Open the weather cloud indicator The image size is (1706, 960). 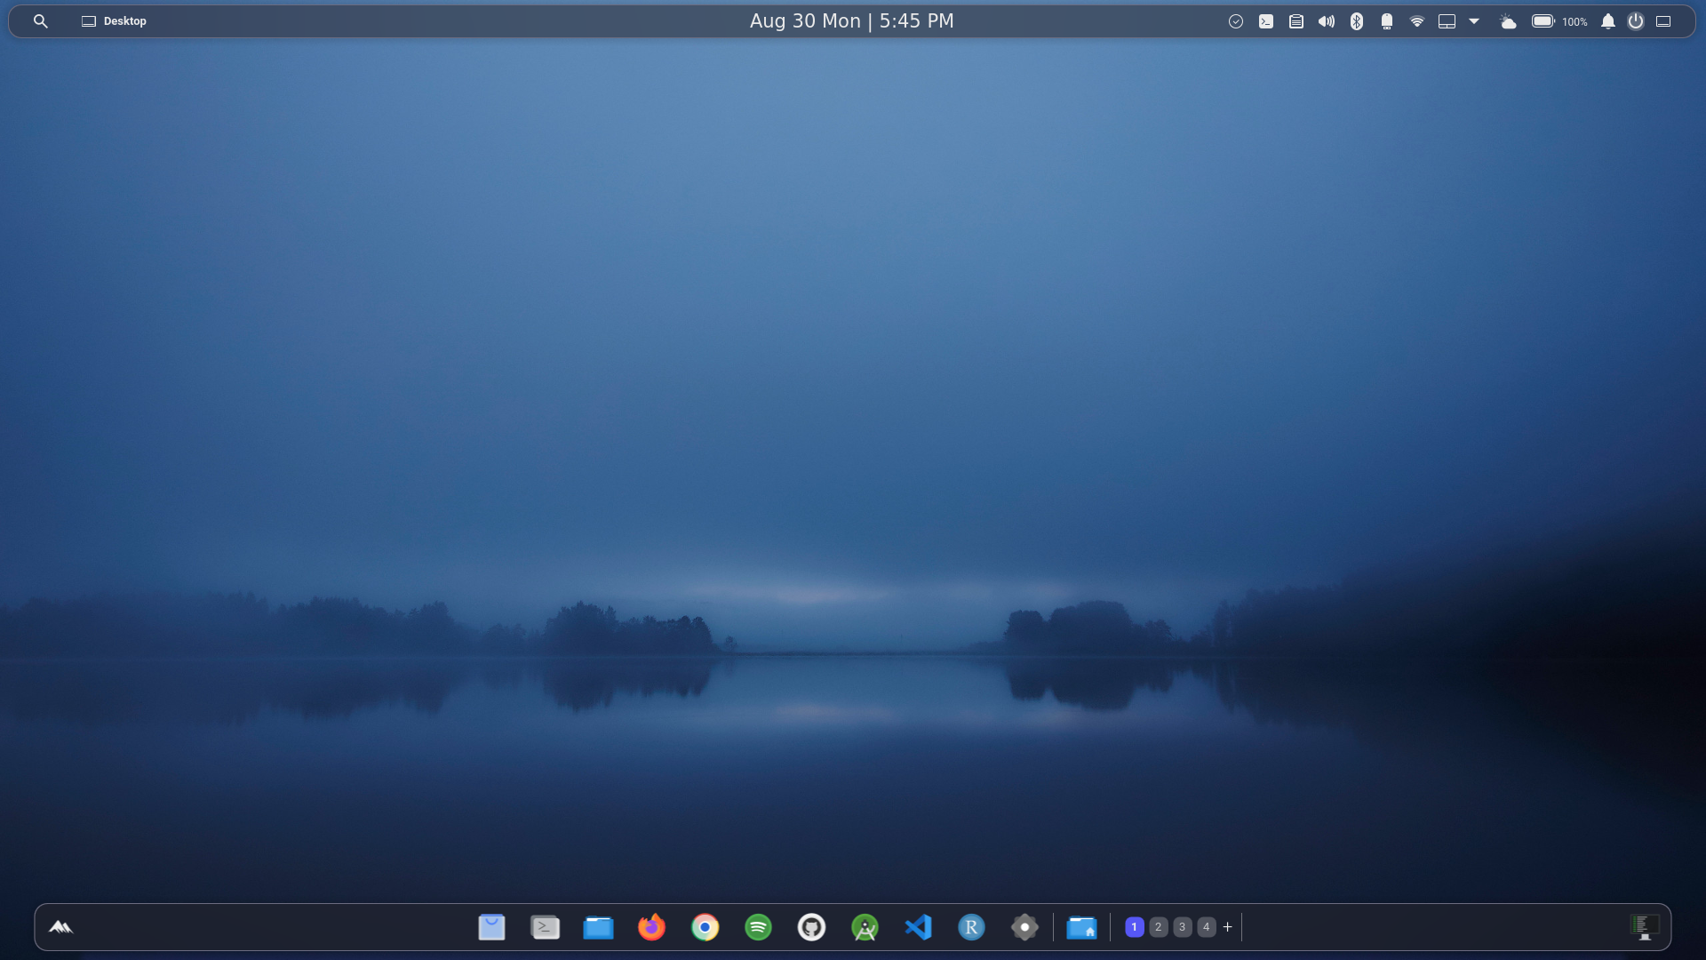(x=1508, y=21)
